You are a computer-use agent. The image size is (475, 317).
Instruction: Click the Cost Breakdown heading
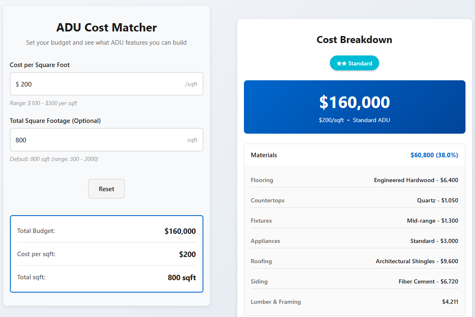pos(354,40)
